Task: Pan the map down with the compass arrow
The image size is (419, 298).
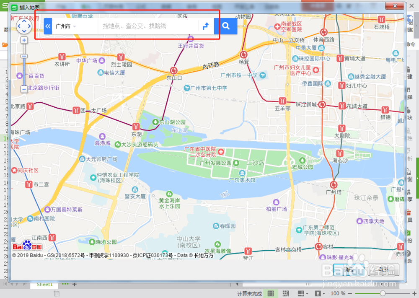Action: coord(24,31)
